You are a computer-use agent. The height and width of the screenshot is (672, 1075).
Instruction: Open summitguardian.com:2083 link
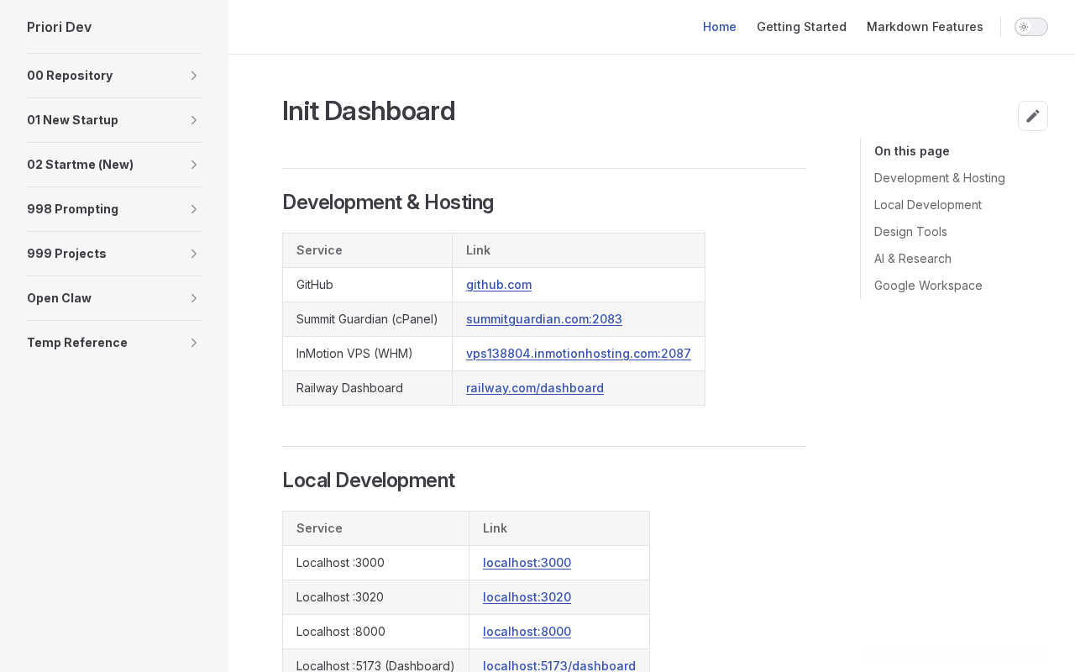click(544, 319)
